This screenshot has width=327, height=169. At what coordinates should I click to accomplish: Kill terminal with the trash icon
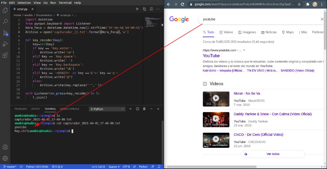coord(144,109)
